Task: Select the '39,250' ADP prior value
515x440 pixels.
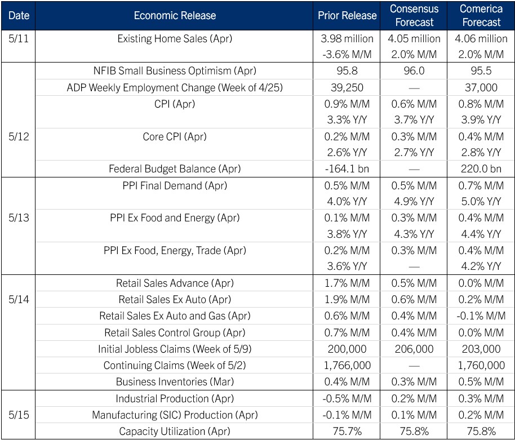Action: (x=347, y=88)
